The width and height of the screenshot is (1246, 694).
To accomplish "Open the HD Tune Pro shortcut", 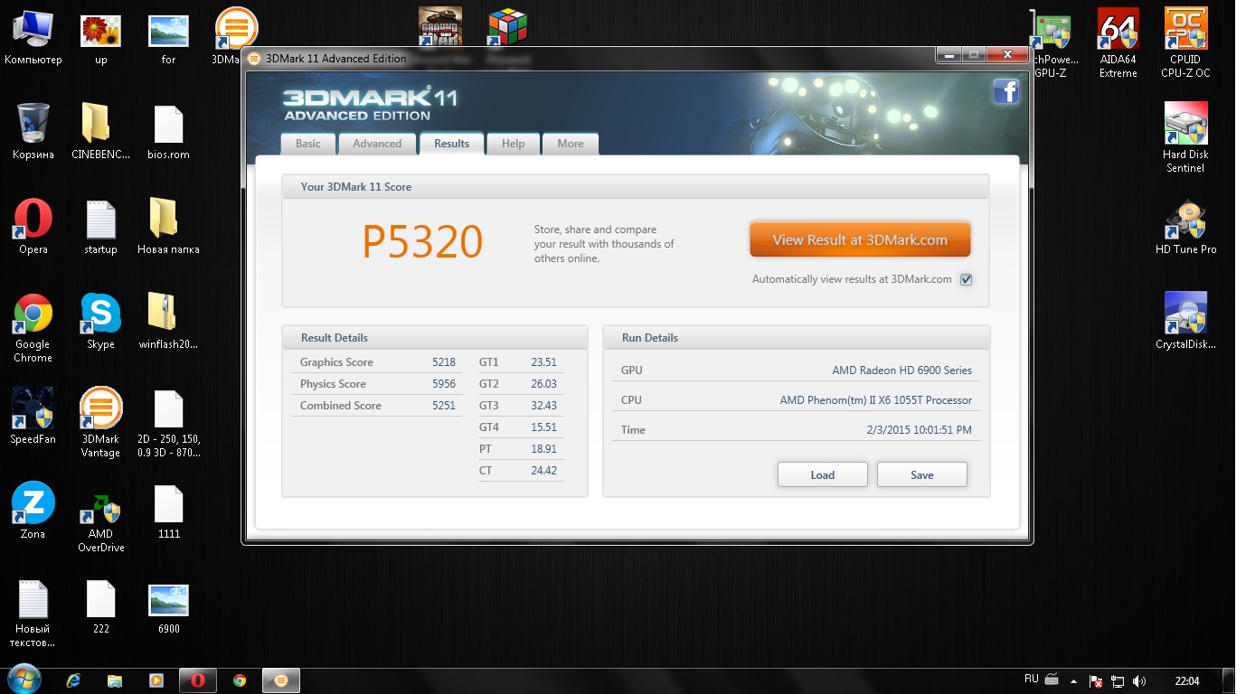I will pos(1185,227).
